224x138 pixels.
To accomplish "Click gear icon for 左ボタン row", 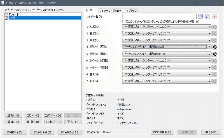I will [214, 27].
